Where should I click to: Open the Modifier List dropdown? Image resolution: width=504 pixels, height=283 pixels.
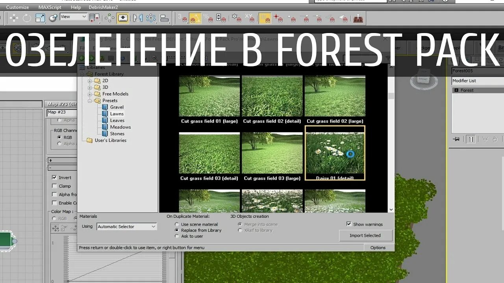(x=478, y=81)
